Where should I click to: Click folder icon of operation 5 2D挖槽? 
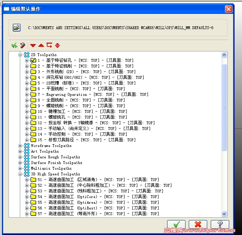point(33,83)
